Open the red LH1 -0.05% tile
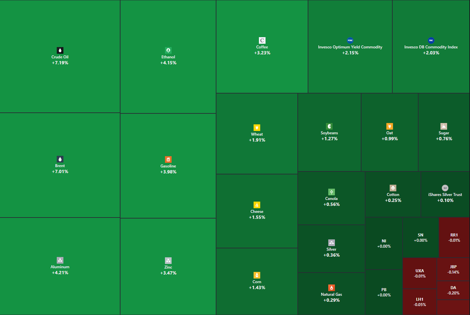 (419, 302)
